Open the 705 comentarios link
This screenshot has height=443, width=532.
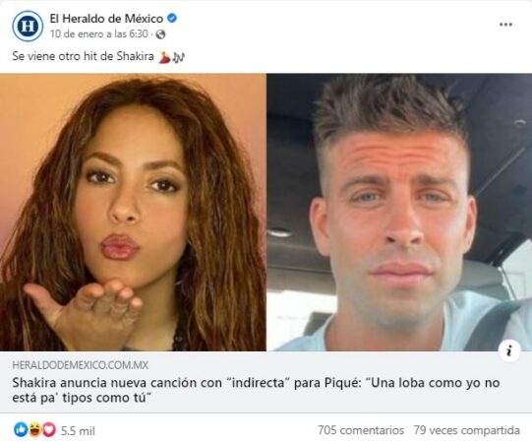pos(361,430)
